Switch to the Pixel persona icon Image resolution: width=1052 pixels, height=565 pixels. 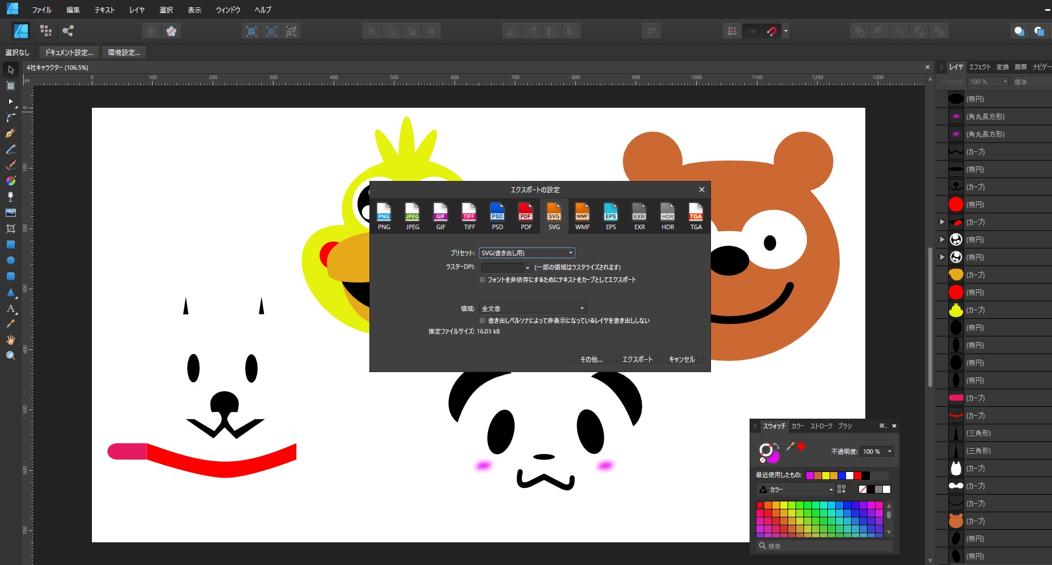point(46,31)
